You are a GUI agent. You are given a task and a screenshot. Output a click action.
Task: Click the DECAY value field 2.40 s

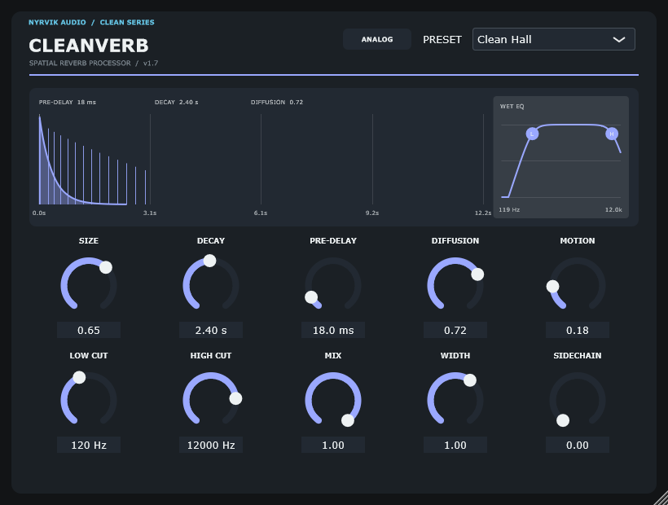pyautogui.click(x=211, y=330)
